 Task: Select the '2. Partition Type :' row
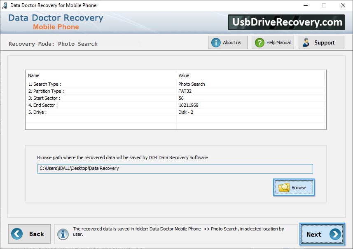175,91
